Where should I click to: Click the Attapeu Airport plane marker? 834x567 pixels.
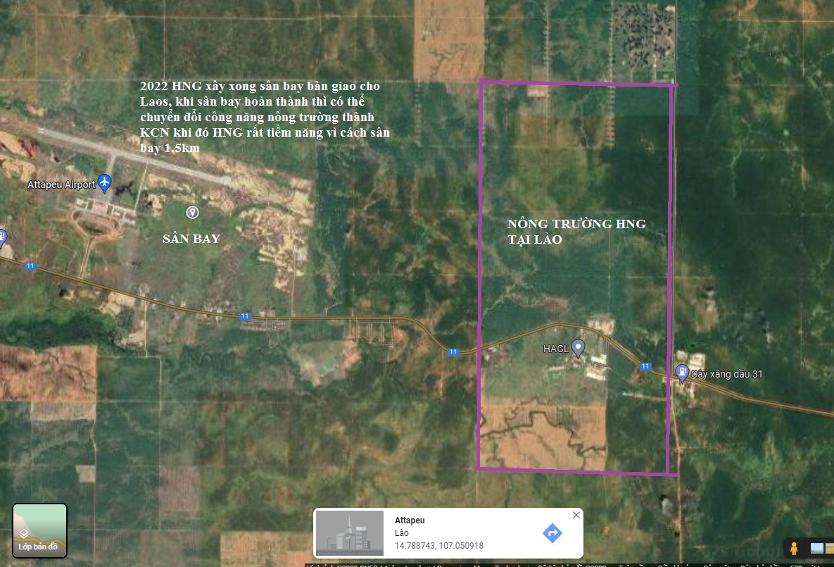(x=105, y=183)
